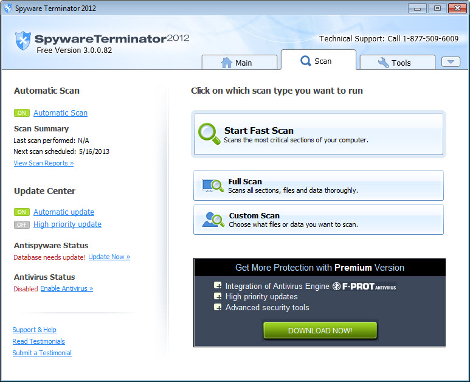Click the green magnifier Fast Scan icon
The height and width of the screenshot is (382, 470).
point(209,134)
